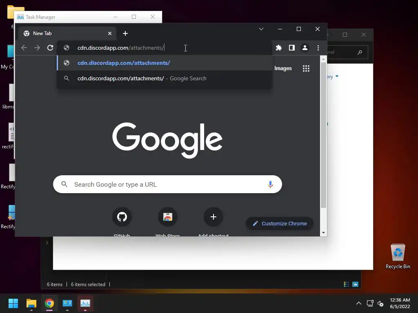Viewport: 418px width, 313px height.
Task: Click the scrollbar down arrow in Chrome
Action: coord(323,233)
